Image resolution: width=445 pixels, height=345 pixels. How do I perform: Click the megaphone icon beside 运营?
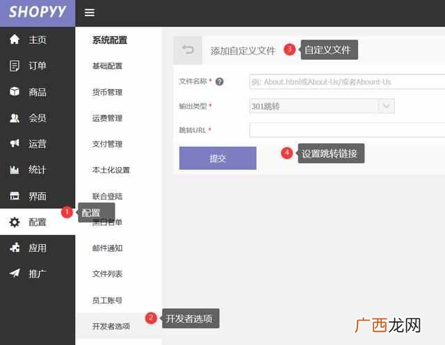tap(15, 144)
